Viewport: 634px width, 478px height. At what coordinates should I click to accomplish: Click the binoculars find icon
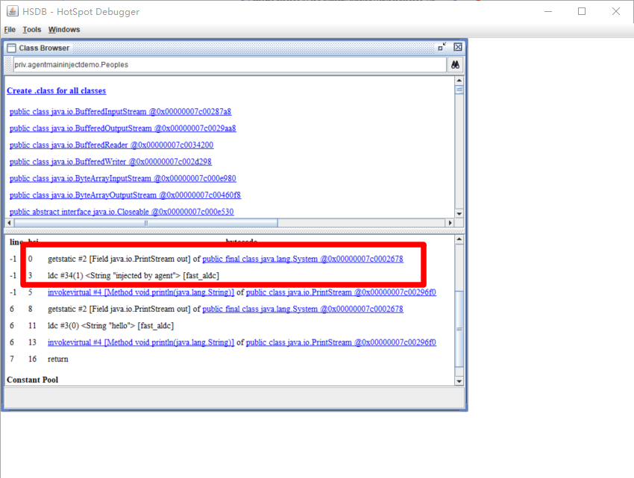(455, 65)
